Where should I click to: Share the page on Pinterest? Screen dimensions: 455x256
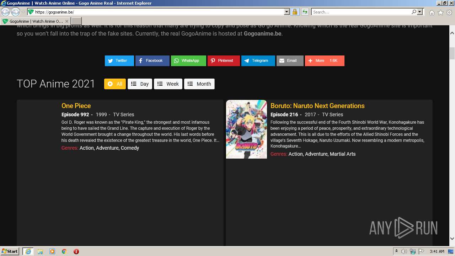pos(224,61)
